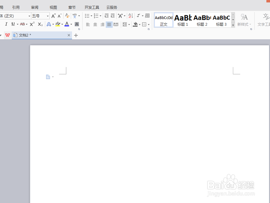
Task: Click the increase font size icon
Action: 53,16
